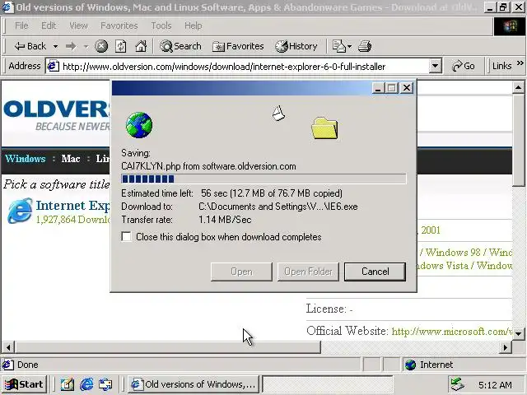The width and height of the screenshot is (527, 395).
Task: Open the File menu
Action: [21, 26]
